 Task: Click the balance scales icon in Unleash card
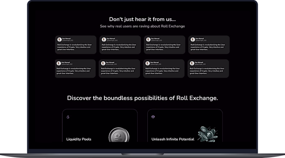153,117
